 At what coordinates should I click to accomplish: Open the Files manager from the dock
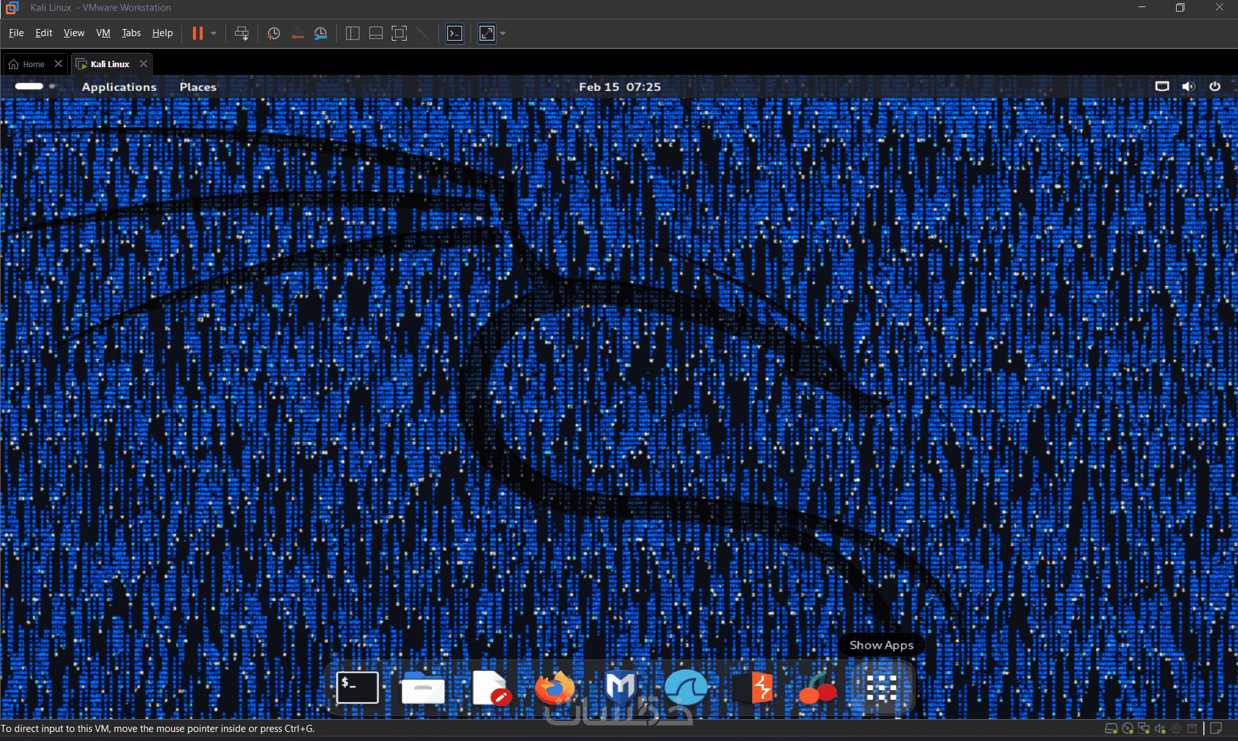(x=423, y=687)
